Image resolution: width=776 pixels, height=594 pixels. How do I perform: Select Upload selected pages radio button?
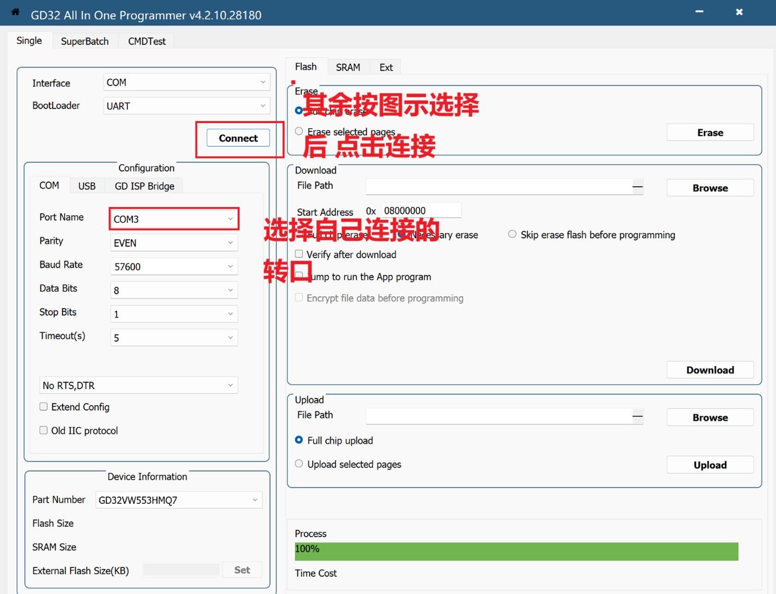(299, 464)
